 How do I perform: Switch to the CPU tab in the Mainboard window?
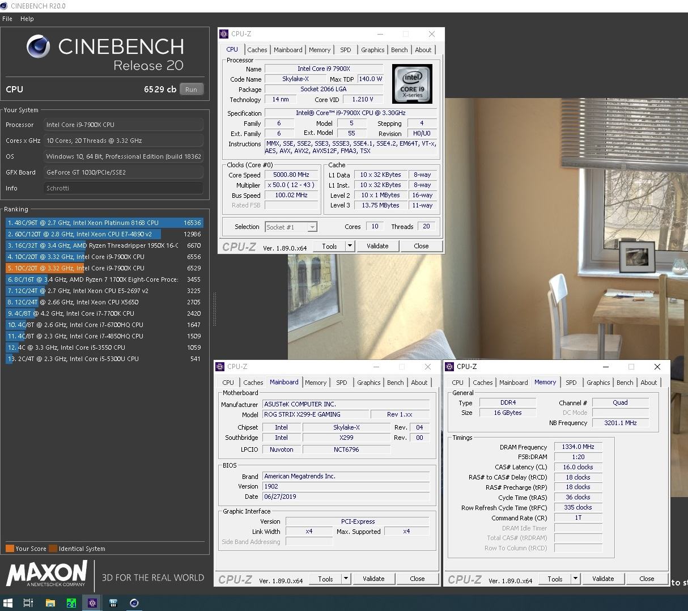[228, 383]
